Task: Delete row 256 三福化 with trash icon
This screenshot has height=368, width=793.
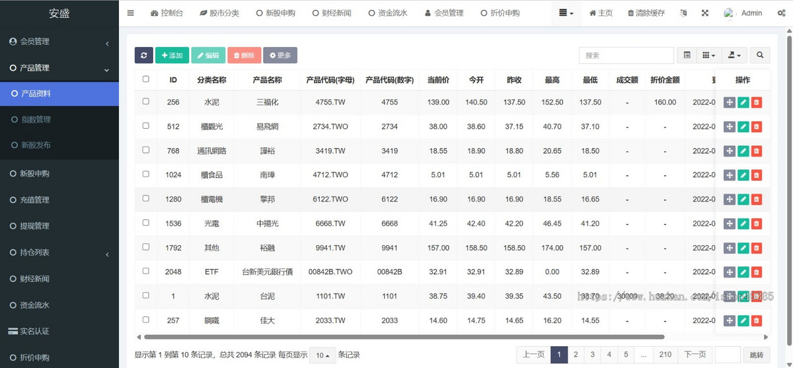Action: (757, 102)
